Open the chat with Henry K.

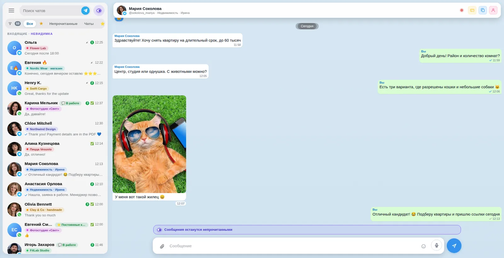pos(55,88)
